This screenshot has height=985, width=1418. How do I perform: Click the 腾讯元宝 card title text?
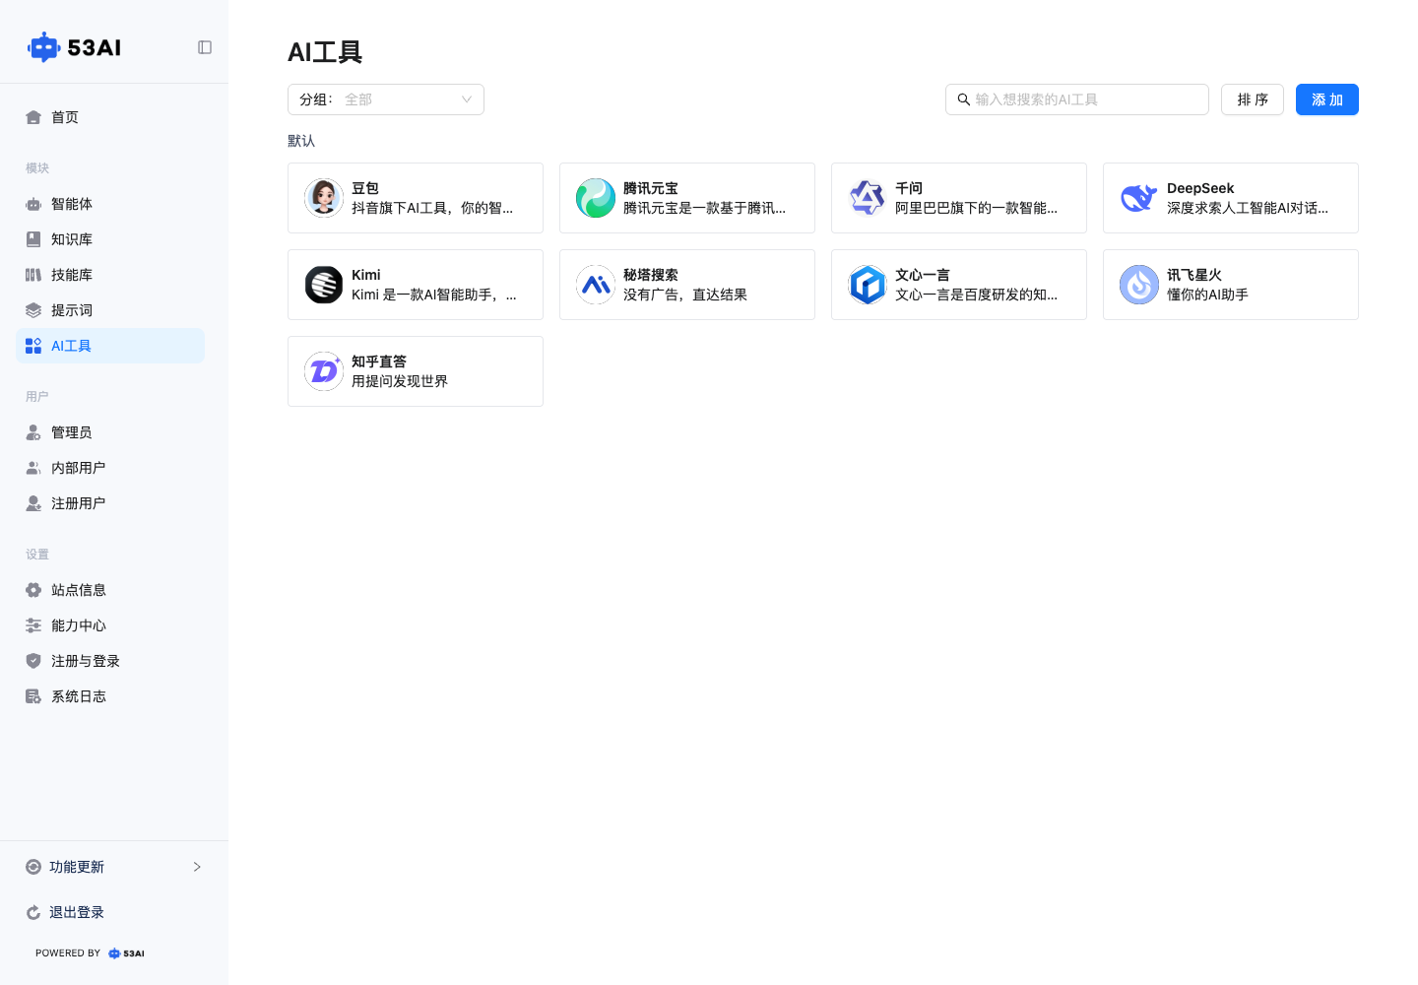click(x=651, y=188)
